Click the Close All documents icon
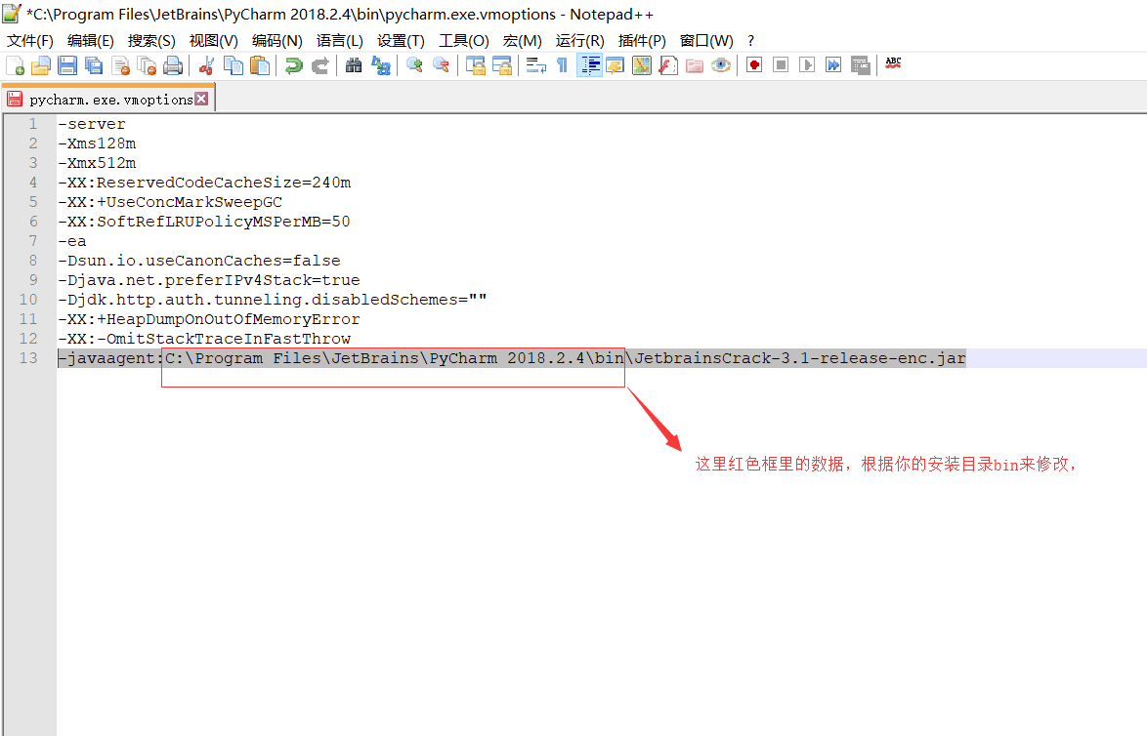The width and height of the screenshot is (1147, 736). point(147,65)
